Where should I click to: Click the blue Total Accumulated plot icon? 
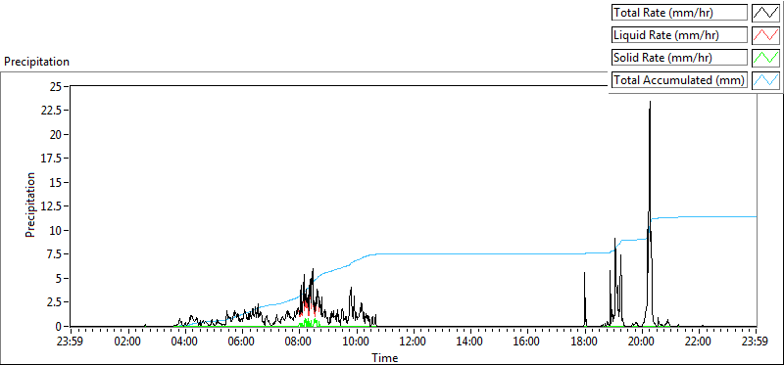pos(765,80)
